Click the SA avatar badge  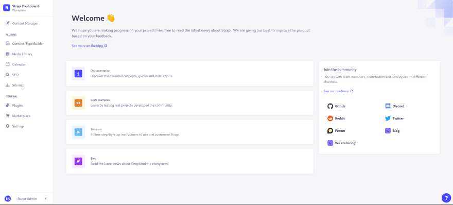click(8, 199)
